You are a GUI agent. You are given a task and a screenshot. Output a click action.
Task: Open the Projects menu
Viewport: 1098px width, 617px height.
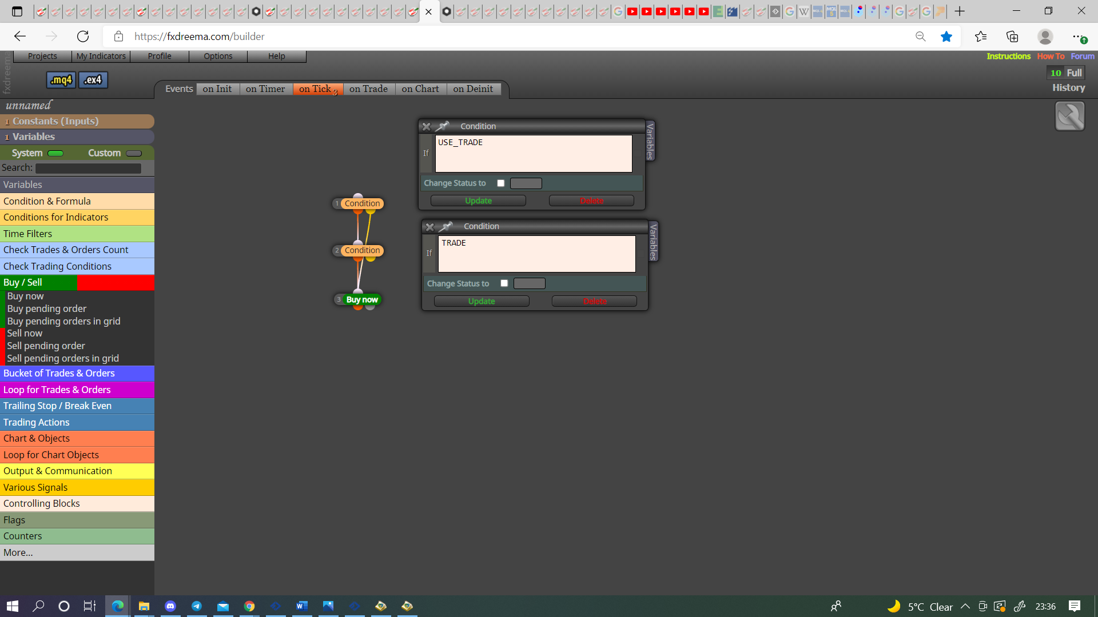42,56
